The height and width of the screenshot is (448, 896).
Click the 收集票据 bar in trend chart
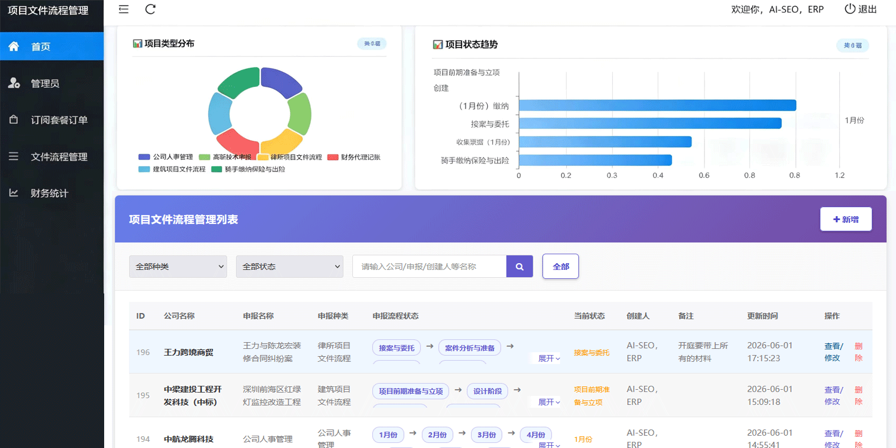(x=605, y=142)
